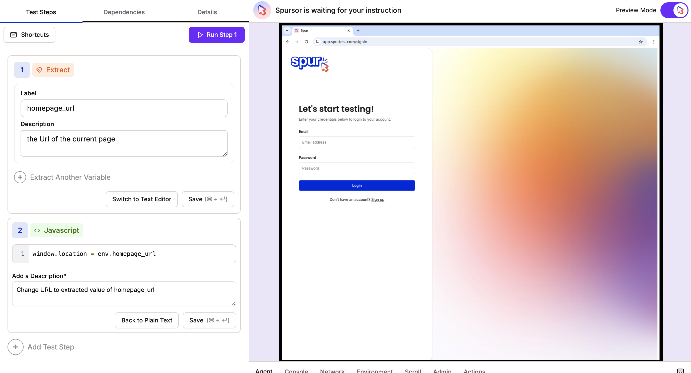The image size is (691, 373).
Task: Open the browser three-dot menu
Action: (x=653, y=42)
